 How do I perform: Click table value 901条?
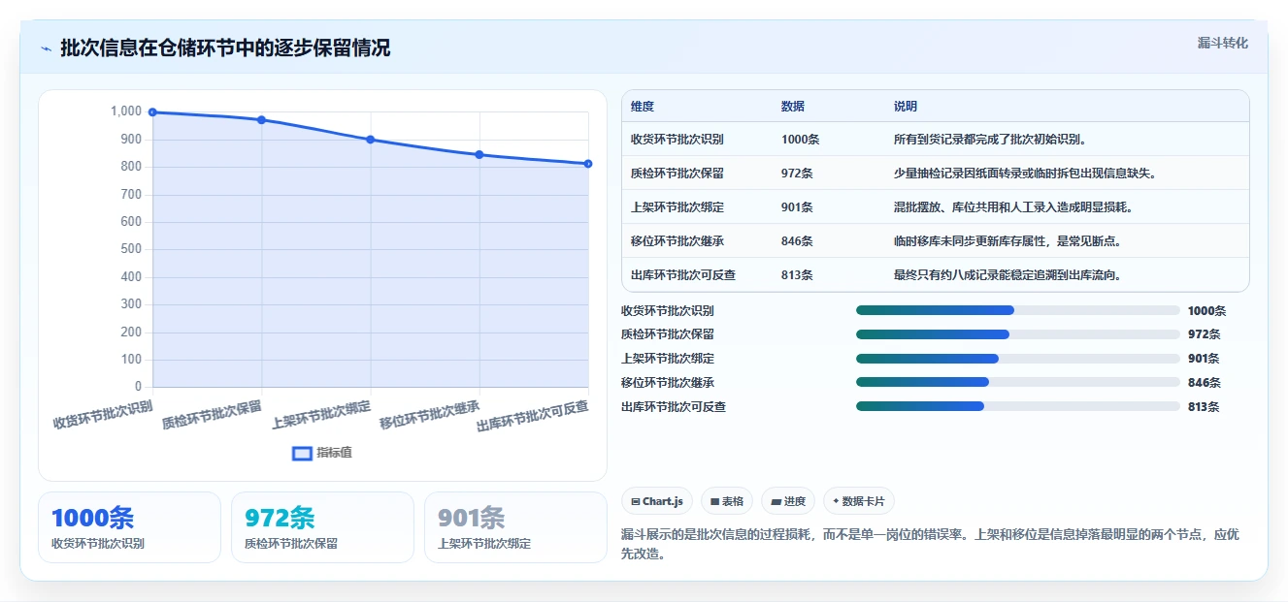click(798, 207)
